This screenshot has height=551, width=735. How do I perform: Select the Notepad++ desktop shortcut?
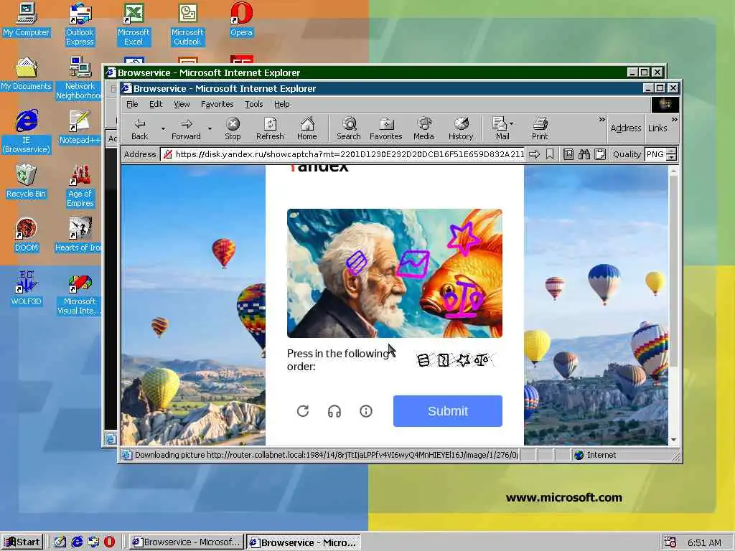(80, 128)
